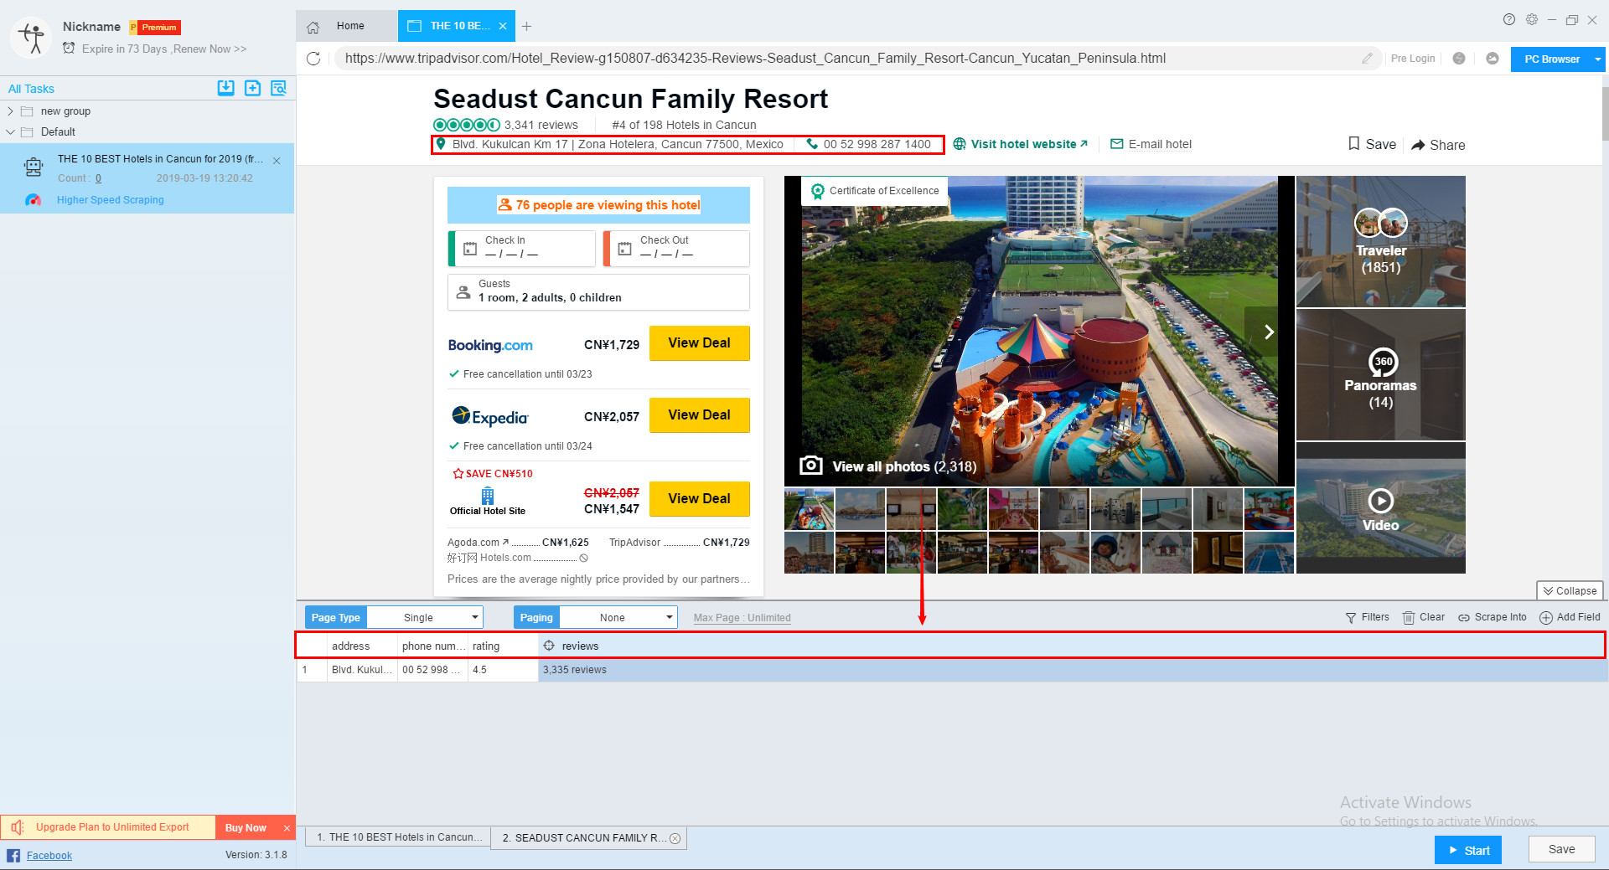Open a new tab with plus icon
1609x870 pixels.
526,27
